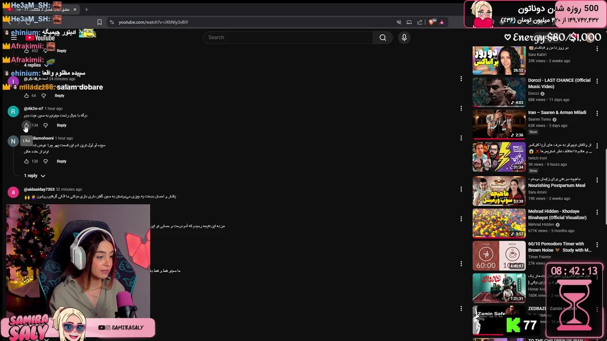This screenshot has height=341, width=607.
Task: Open 'Mehrad Hidden - Khodaye Binahayat' title
Action: point(557,215)
